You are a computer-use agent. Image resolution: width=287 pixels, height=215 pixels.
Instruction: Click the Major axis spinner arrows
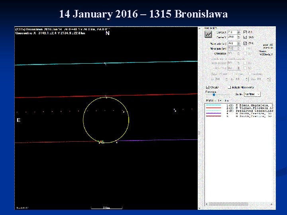tap(239, 43)
